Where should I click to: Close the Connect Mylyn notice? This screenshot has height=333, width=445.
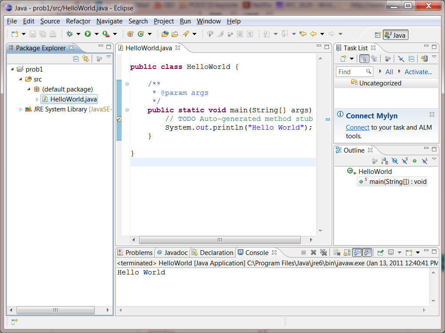pyautogui.click(x=432, y=114)
